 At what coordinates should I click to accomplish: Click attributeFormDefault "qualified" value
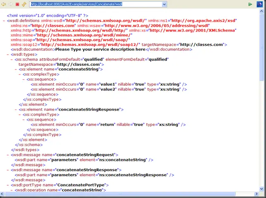[x=93, y=60]
